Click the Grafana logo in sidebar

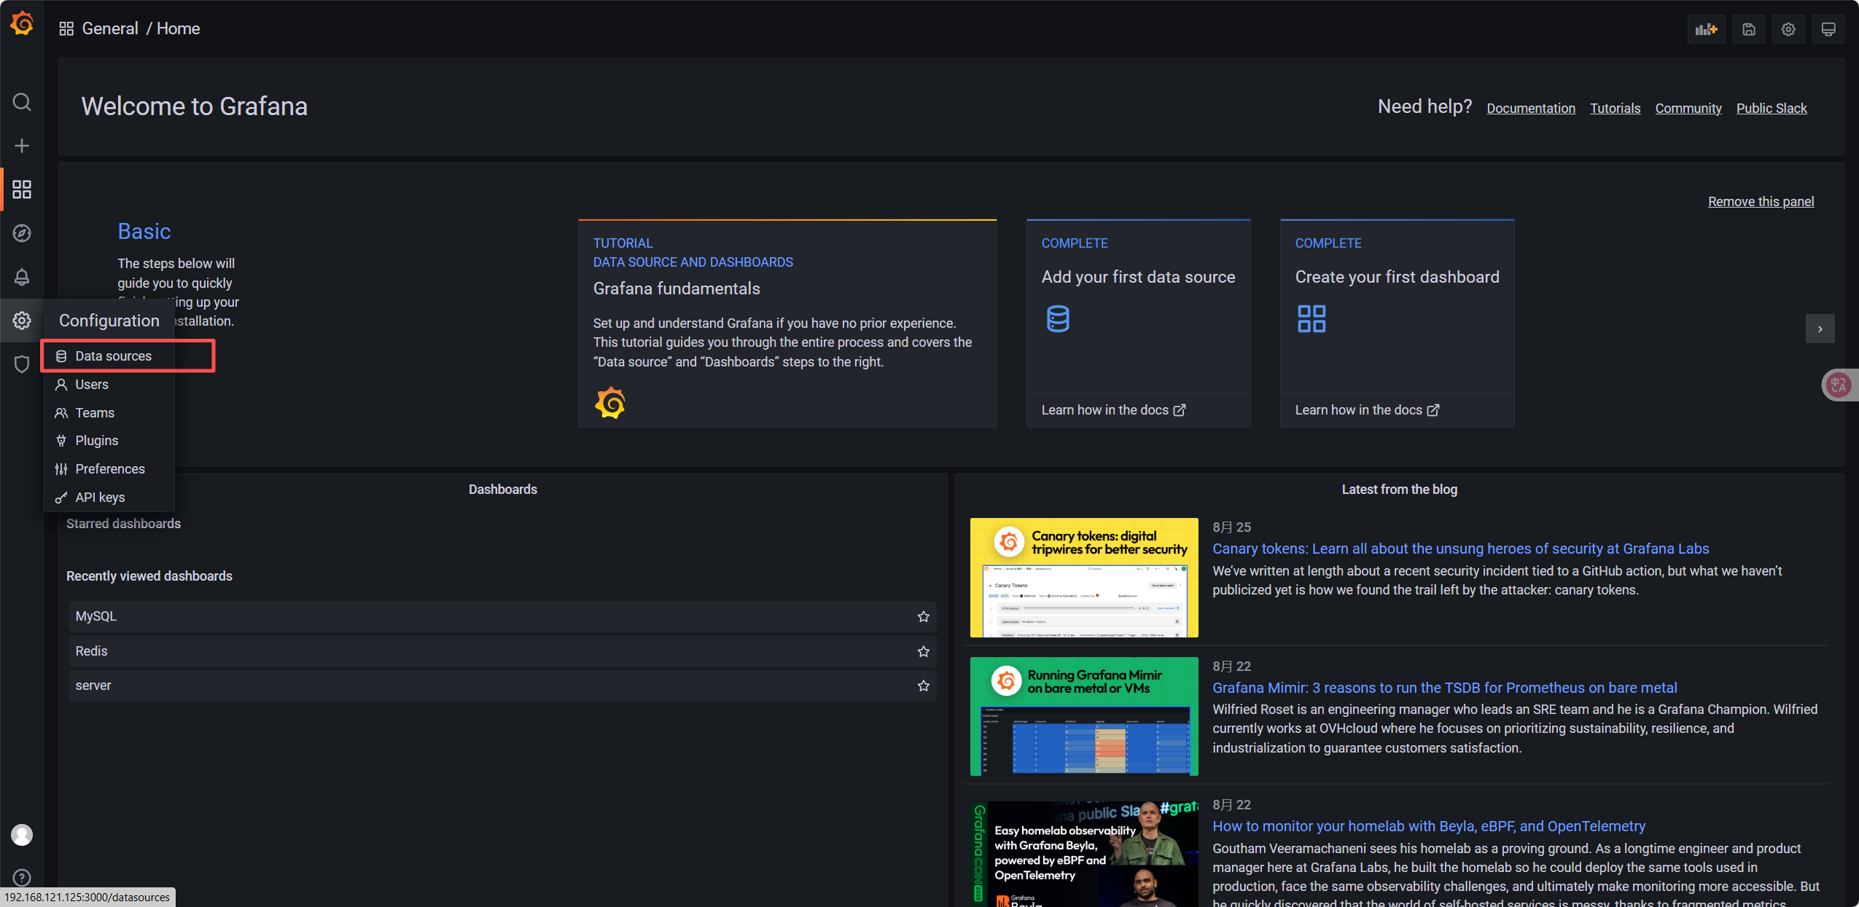tap(22, 23)
